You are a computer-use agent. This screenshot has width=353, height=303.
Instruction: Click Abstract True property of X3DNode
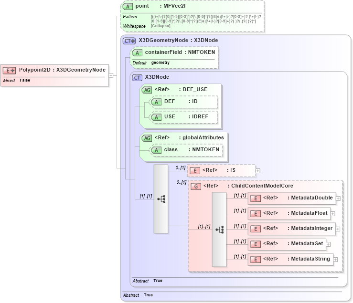tap(147, 281)
